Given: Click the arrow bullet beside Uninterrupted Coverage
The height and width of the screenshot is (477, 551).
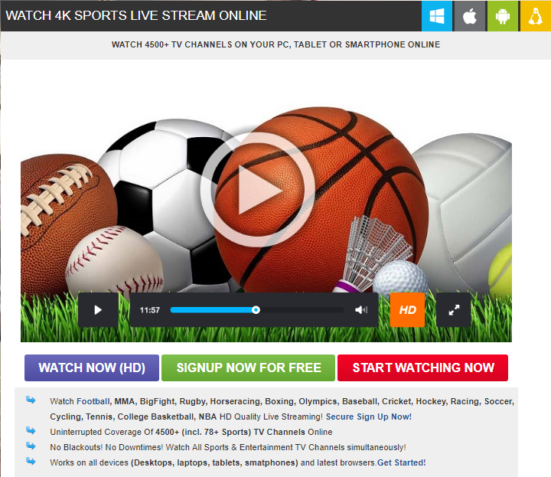Looking at the screenshot, I should click(31, 430).
